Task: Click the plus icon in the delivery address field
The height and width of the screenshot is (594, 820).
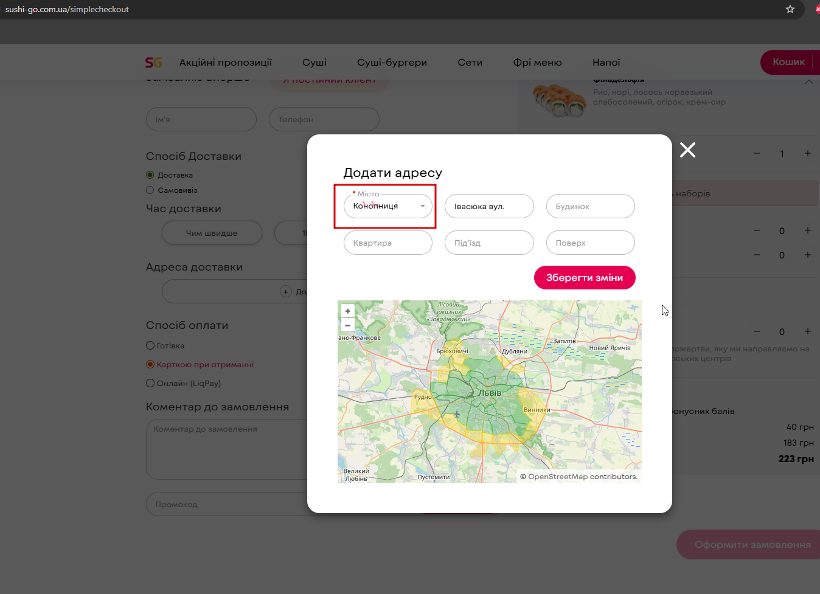Action: coord(286,292)
